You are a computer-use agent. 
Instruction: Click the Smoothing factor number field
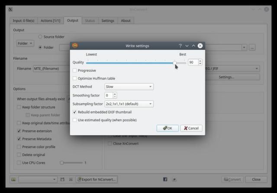pyautogui.click(x=108, y=95)
